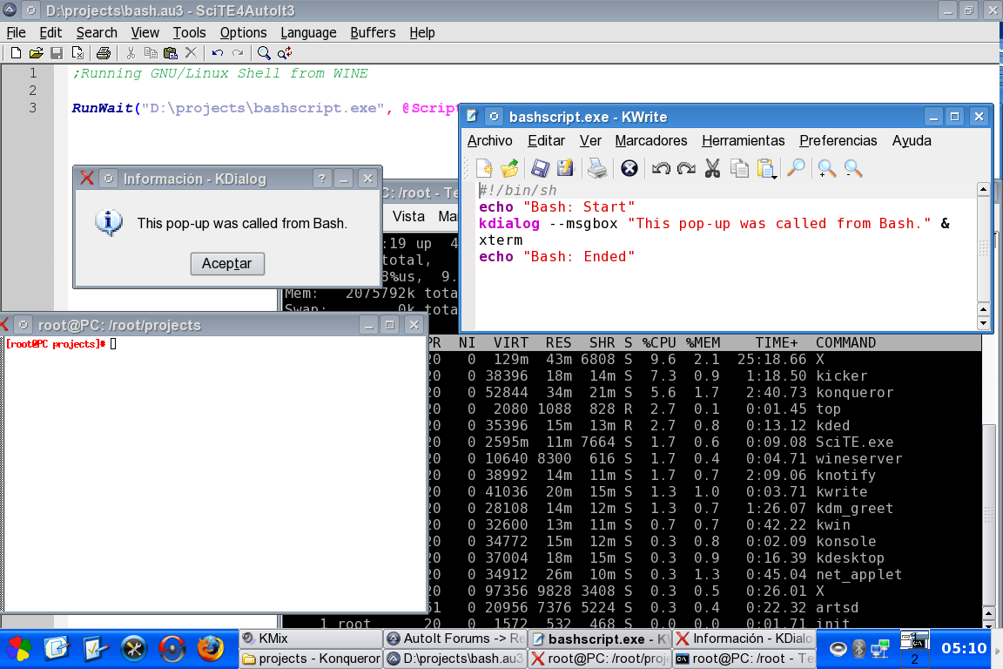Click in the xterm at the root@PC prompt

click(x=113, y=344)
